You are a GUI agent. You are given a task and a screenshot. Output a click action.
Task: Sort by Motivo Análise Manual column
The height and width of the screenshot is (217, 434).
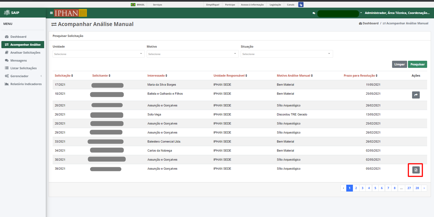pos(295,76)
